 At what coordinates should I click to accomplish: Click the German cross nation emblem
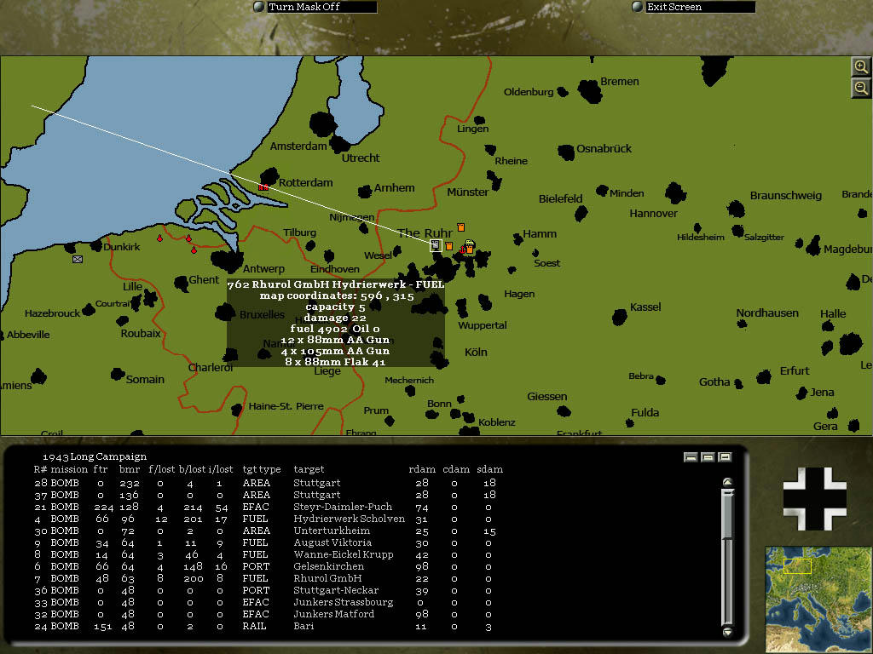(814, 499)
